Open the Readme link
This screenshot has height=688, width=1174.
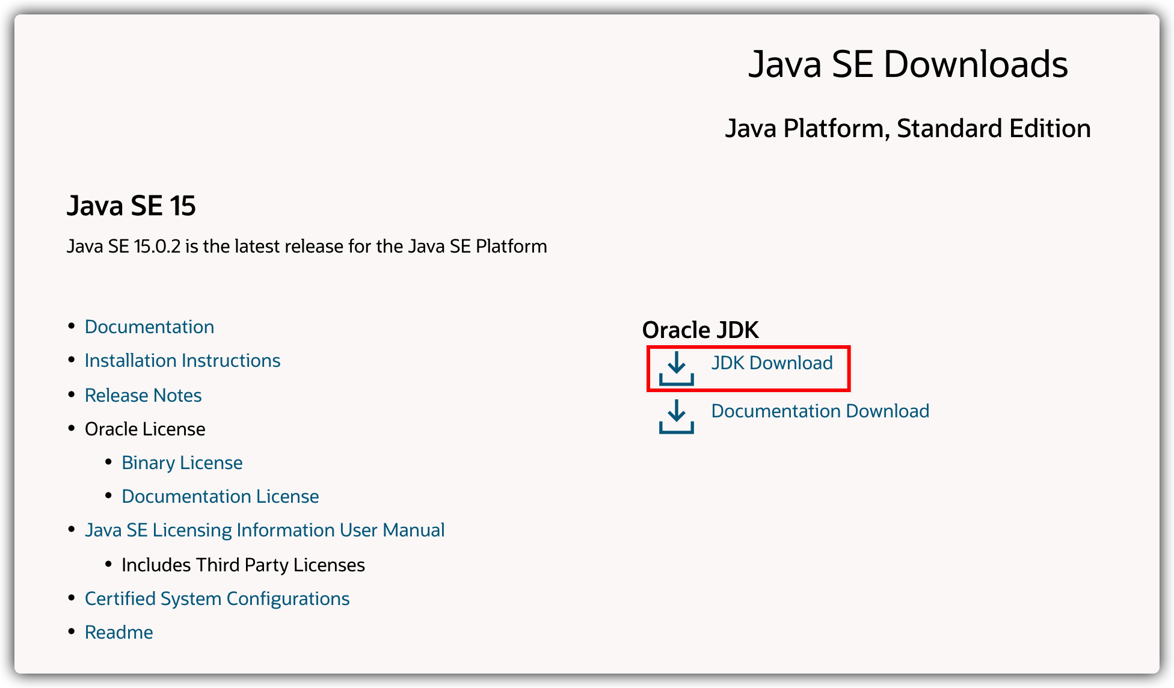pos(118,632)
